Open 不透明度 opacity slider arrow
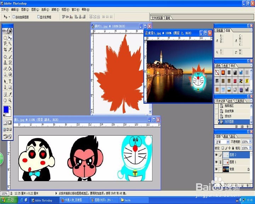This screenshot has width=255, height=204. pos(250,142)
